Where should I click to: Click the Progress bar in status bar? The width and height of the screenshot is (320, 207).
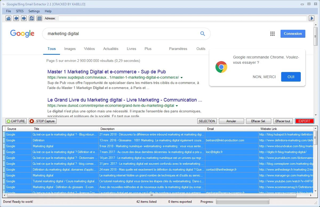[x=242, y=202]
